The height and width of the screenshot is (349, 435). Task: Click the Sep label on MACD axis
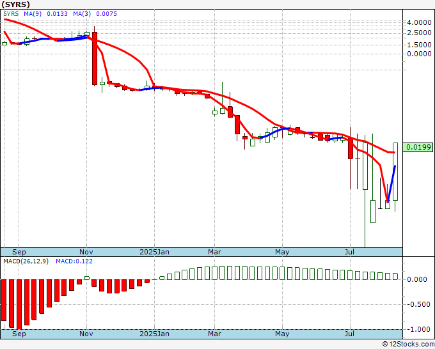tap(19, 334)
